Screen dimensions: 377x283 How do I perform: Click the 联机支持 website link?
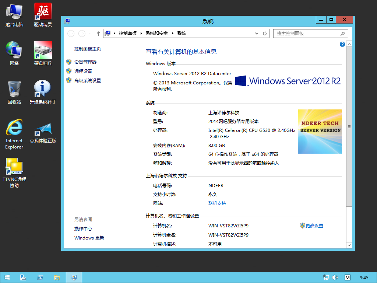(217, 203)
